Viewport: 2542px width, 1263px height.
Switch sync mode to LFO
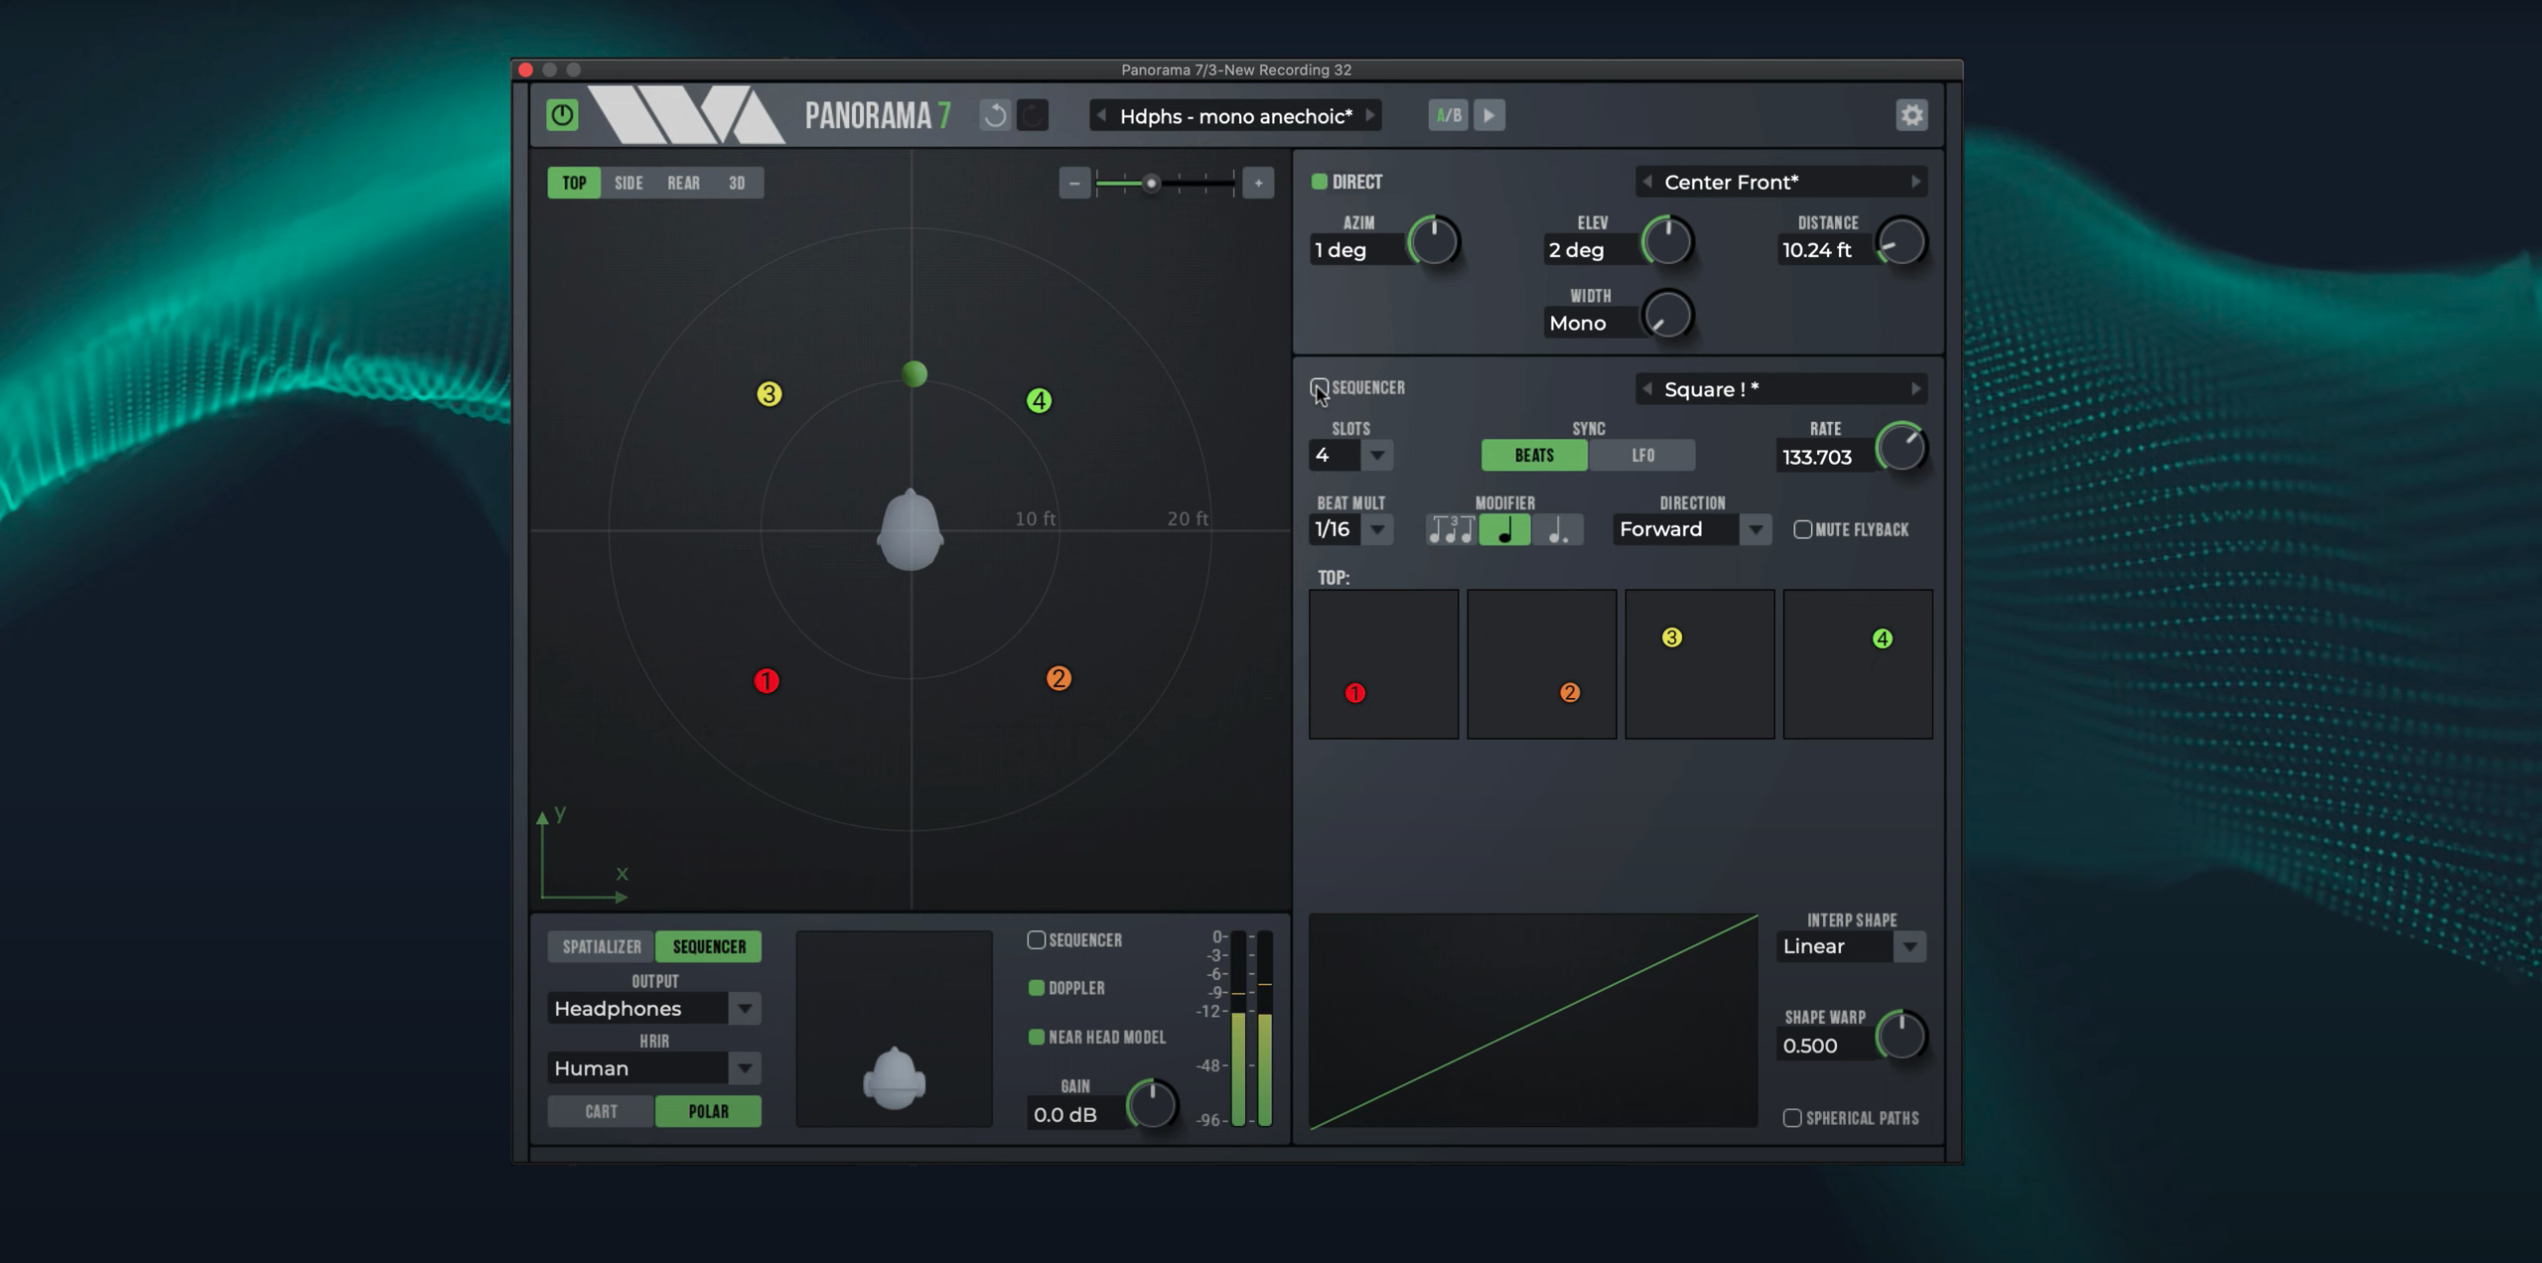[x=1642, y=455]
